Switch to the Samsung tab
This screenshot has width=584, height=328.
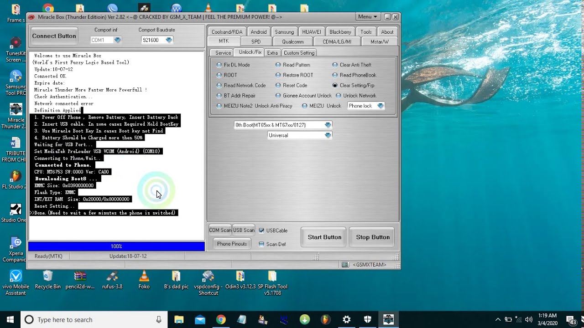(x=284, y=32)
